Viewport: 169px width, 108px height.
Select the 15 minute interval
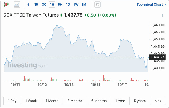click(x=36, y=5)
